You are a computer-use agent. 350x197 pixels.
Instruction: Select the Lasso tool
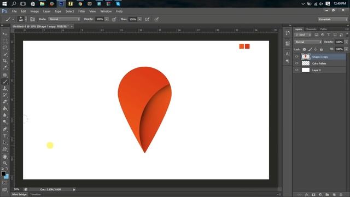[5, 48]
